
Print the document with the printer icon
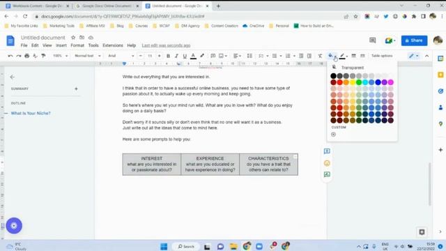(x=26, y=56)
